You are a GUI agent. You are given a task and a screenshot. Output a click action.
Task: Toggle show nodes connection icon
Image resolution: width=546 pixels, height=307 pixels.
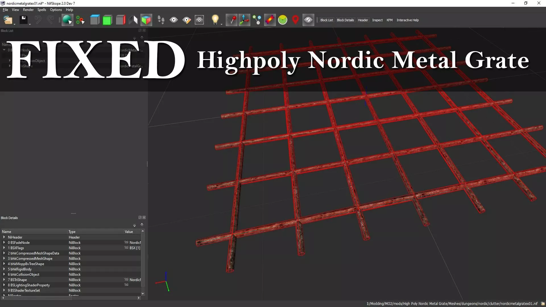(257, 20)
